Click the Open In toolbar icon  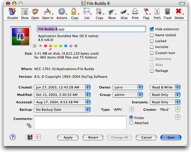(x=48, y=12)
